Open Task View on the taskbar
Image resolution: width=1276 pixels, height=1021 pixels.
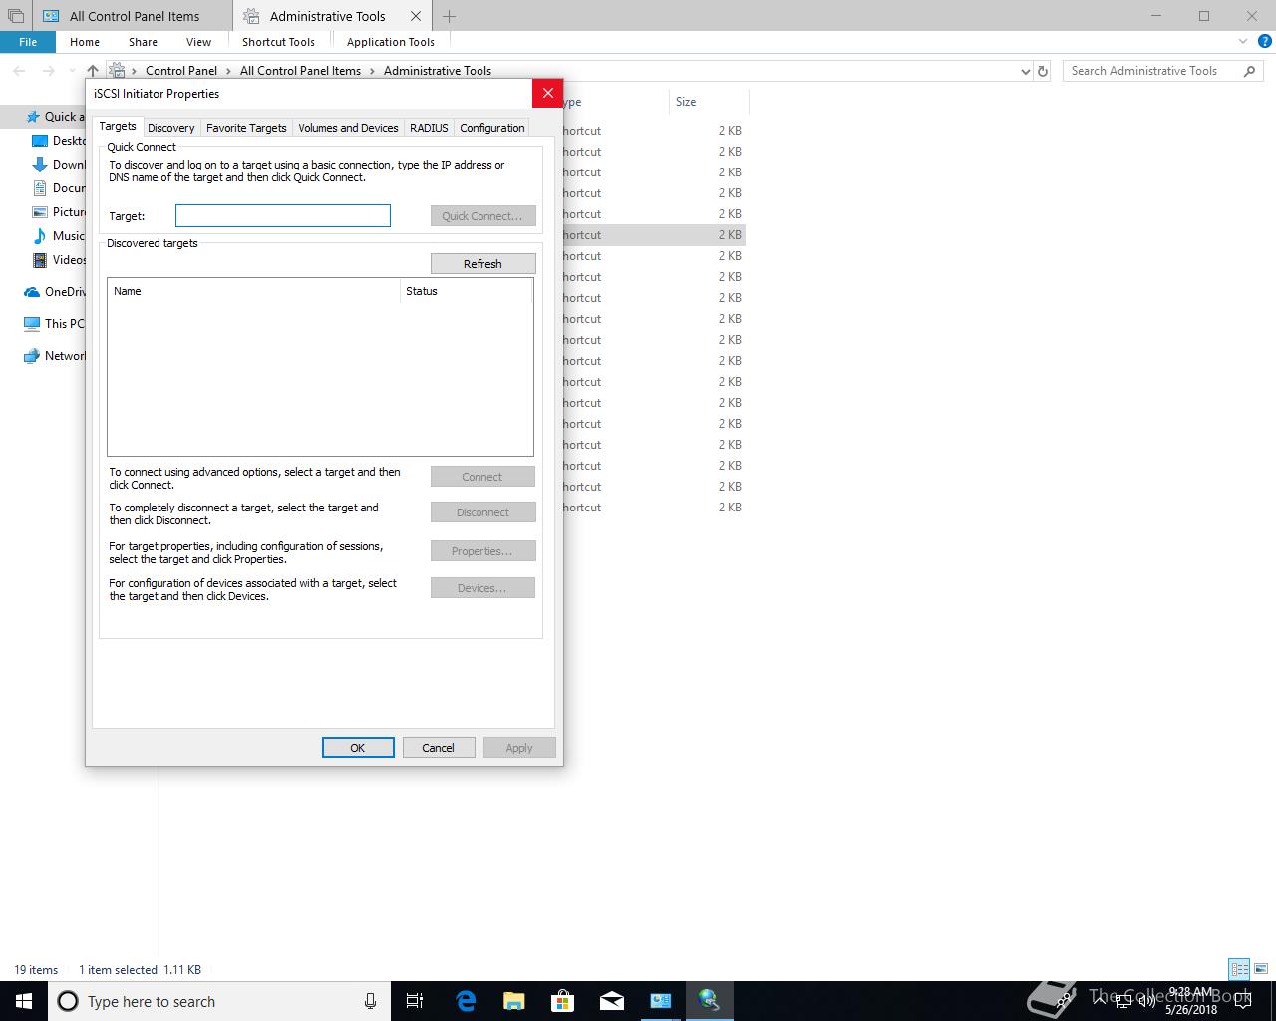(415, 1001)
